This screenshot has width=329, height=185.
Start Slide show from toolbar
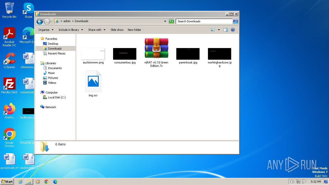pos(117,30)
